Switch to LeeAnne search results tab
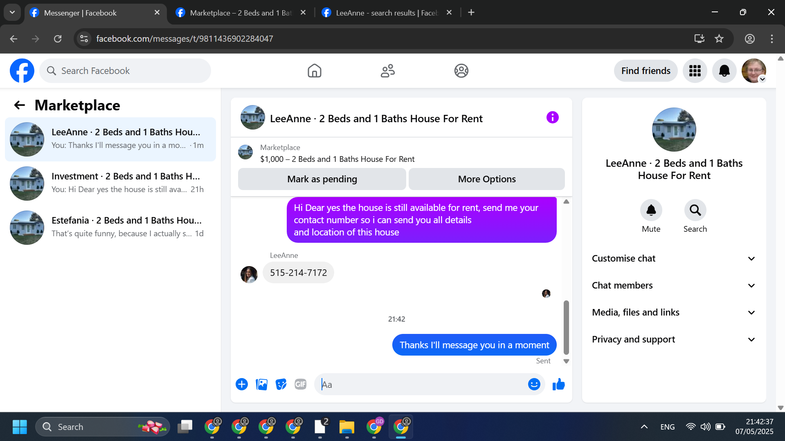Image resolution: width=785 pixels, height=441 pixels. (387, 13)
